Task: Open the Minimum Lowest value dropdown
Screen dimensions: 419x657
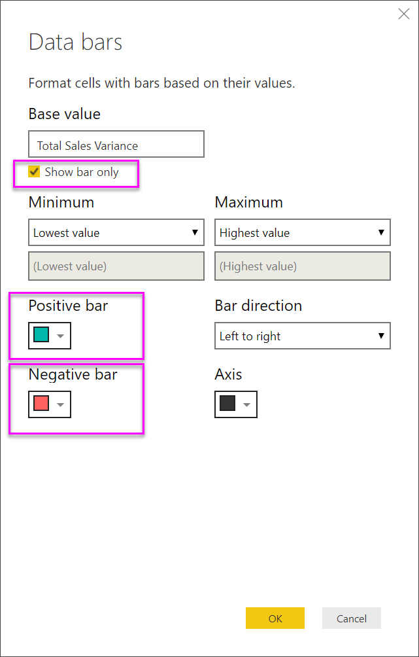Action: [x=116, y=232]
